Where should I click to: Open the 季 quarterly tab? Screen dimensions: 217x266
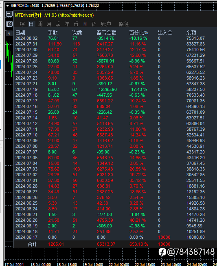[x=58, y=24]
